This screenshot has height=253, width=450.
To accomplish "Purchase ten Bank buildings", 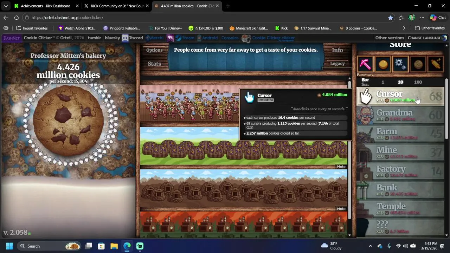I will tap(400, 190).
